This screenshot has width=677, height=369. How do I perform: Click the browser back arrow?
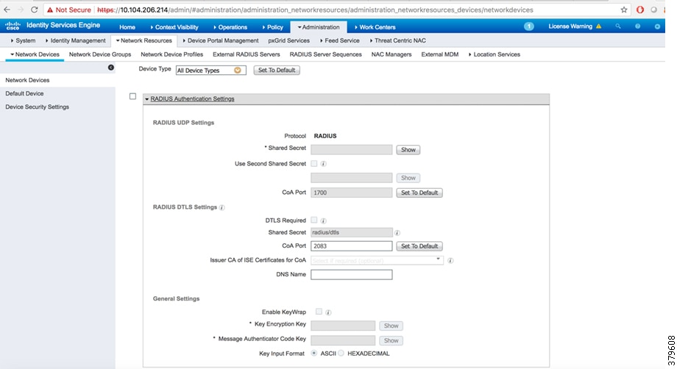(7, 10)
